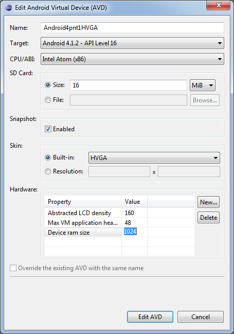Viewport: 234px width, 334px height.
Task: Close the Edit AVD dialog window
Action: coord(218,5)
